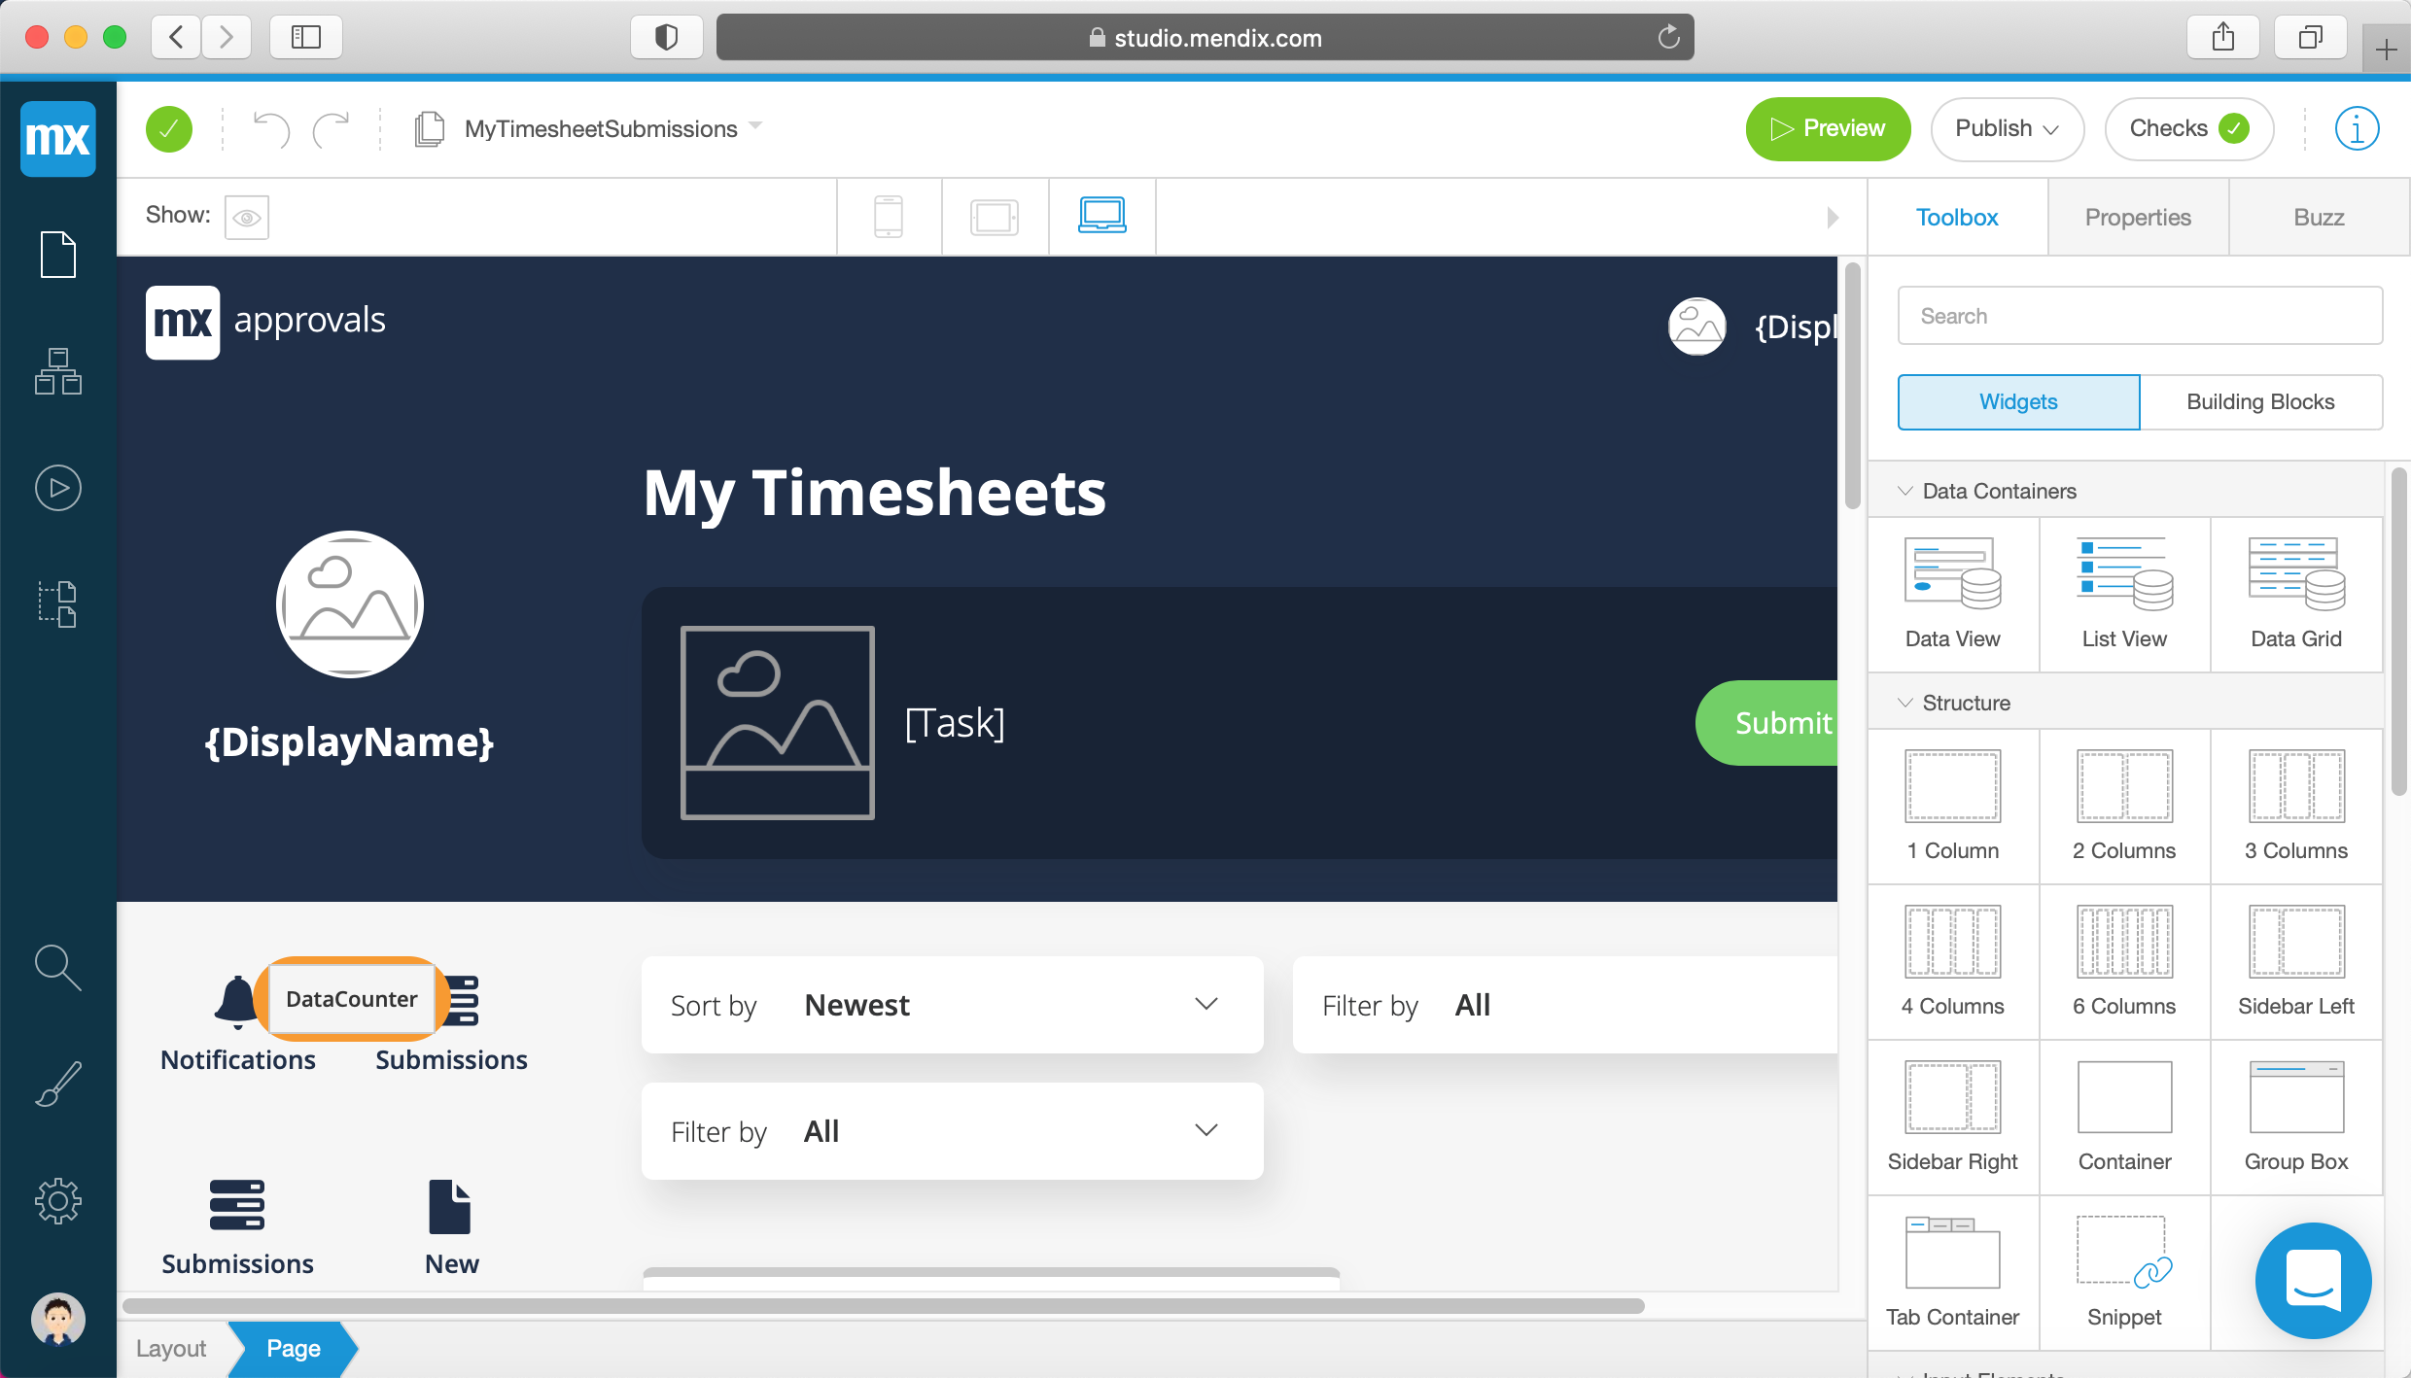Image resolution: width=2411 pixels, height=1378 pixels.
Task: Switch to tablet device view
Action: point(995,217)
